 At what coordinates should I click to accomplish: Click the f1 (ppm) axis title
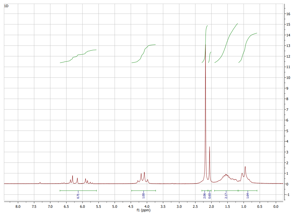pos(143,210)
